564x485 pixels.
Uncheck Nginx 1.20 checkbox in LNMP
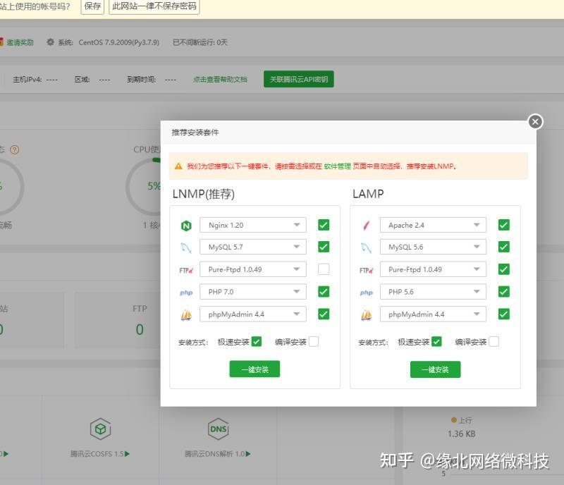click(x=324, y=225)
